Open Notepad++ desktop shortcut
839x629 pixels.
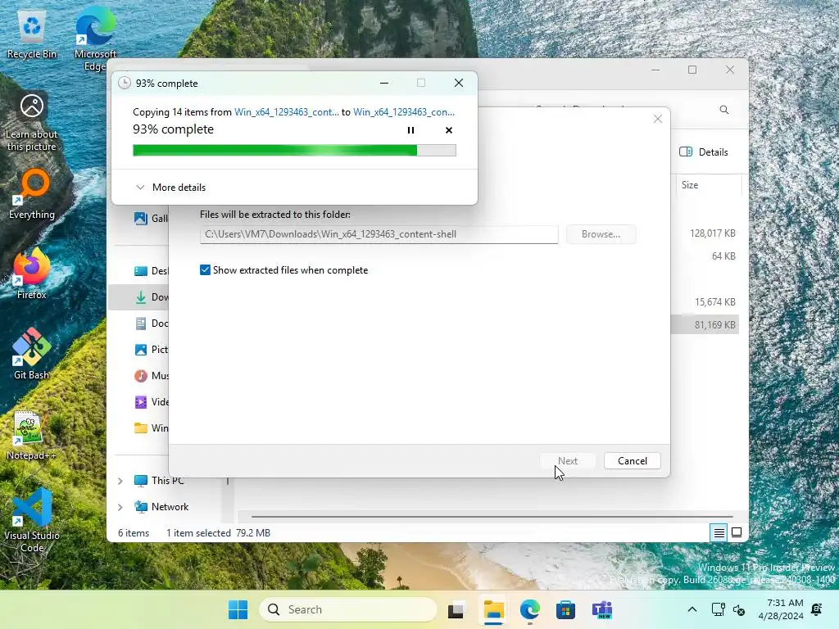point(32,436)
